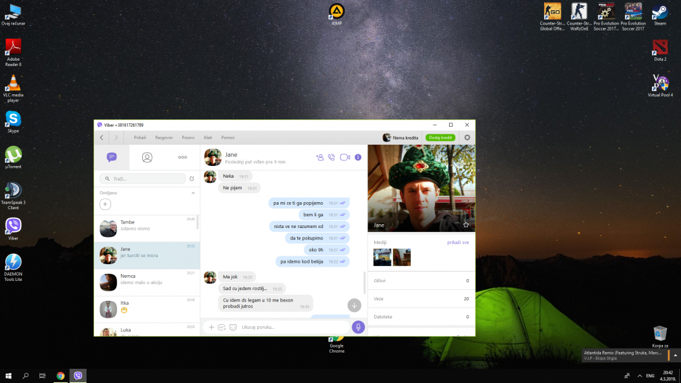Open the Tambe conversation
This screenshot has height=383, width=681.
click(x=147, y=228)
